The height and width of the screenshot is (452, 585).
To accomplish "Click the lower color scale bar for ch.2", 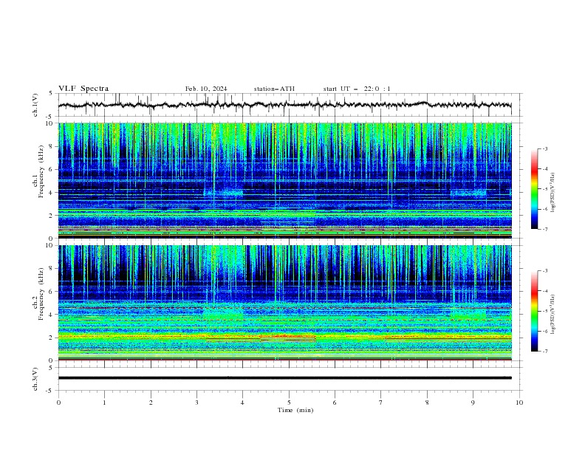I will point(535,311).
